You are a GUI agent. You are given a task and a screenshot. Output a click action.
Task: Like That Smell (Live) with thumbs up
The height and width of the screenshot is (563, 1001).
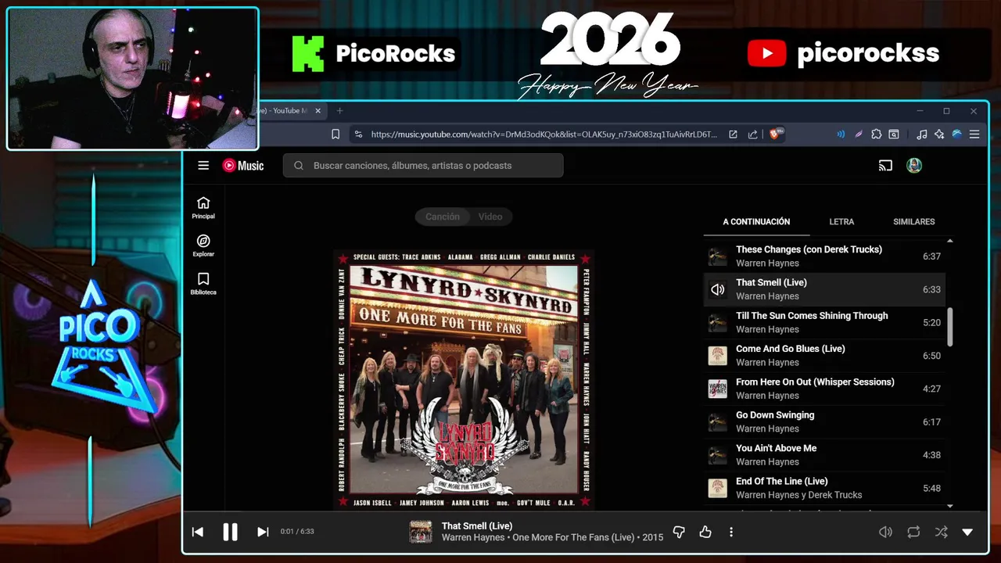[705, 532]
